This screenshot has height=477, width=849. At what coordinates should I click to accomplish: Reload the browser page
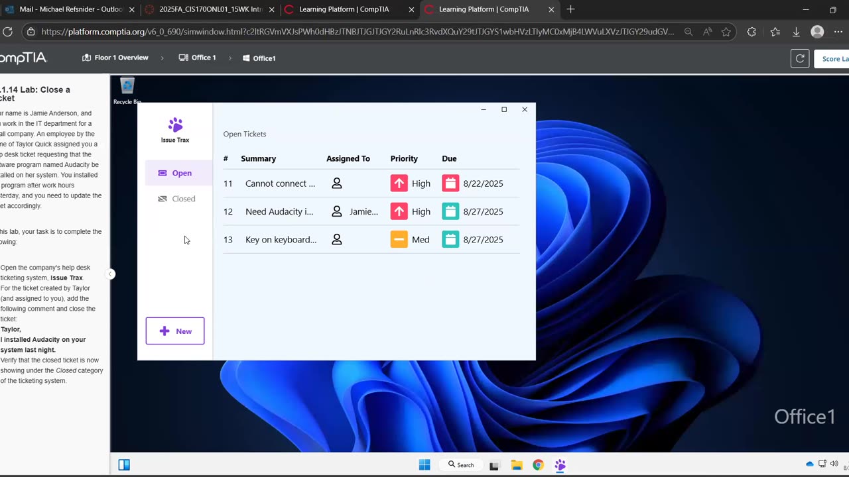coord(8,32)
